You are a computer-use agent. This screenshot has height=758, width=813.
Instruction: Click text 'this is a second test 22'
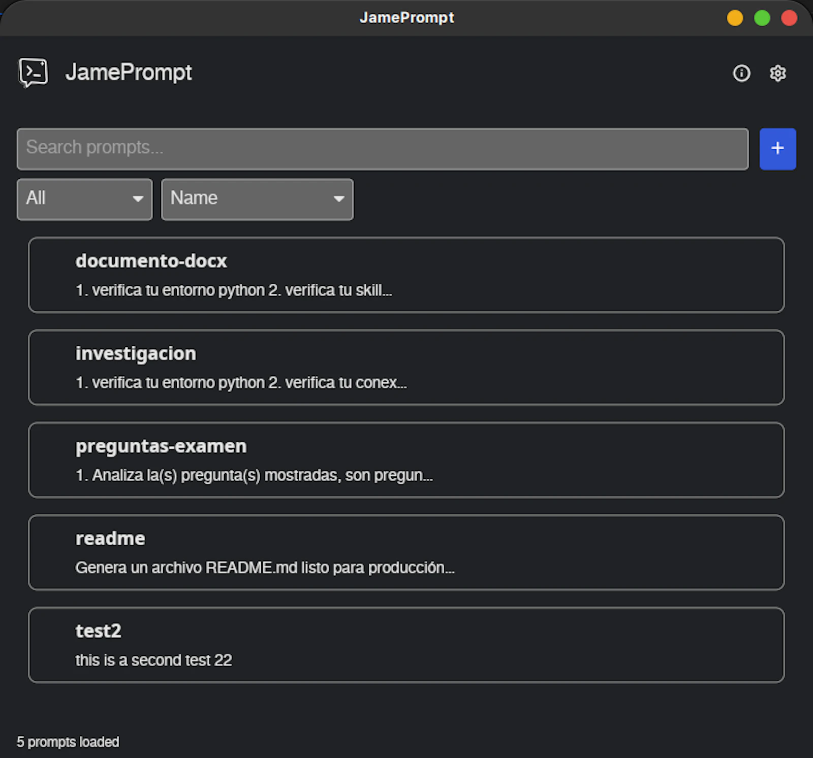153,660
